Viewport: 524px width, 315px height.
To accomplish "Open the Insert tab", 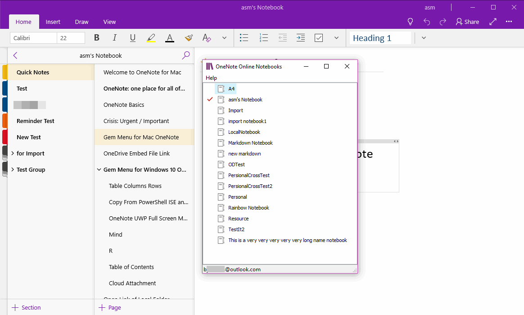I will [x=53, y=22].
